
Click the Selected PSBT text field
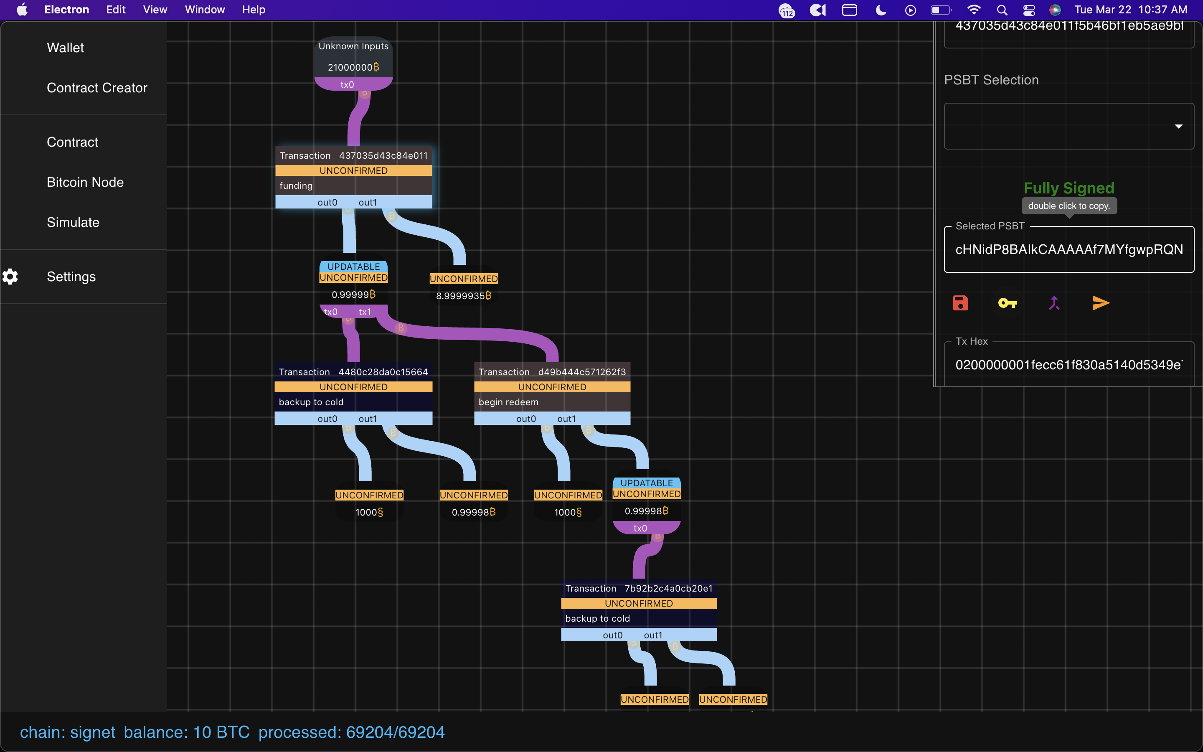1069,249
